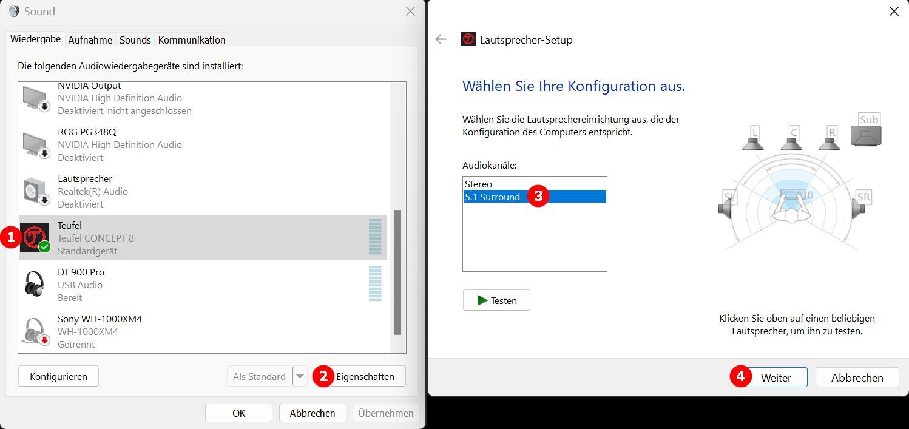
Task: Click the ROG PG348Q monitor icon
Action: click(36, 145)
